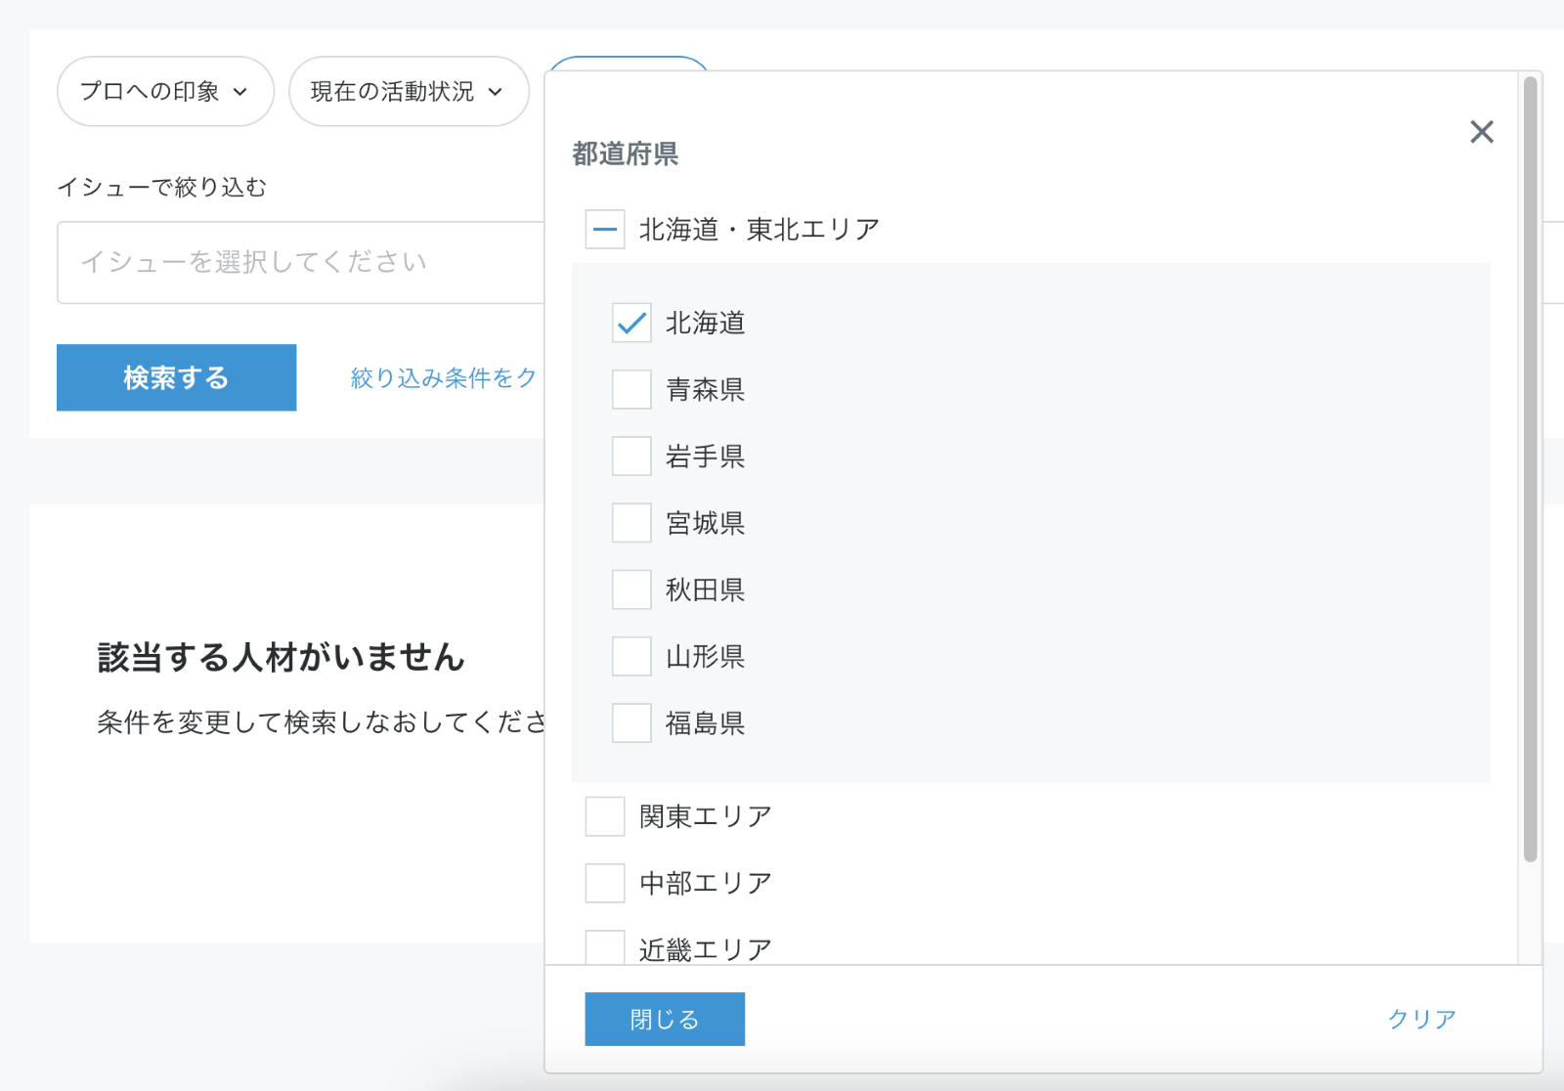Click the 閉じる button

pyautogui.click(x=665, y=1019)
